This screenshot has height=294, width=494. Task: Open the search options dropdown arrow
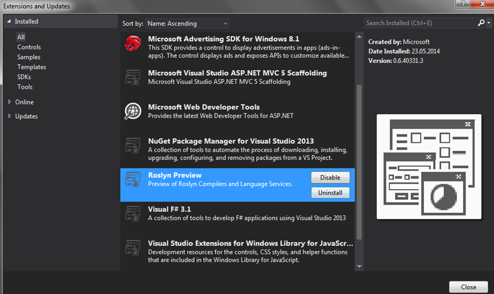coord(489,23)
